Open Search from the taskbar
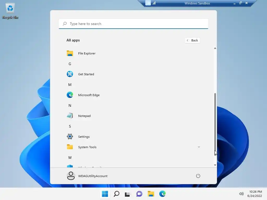 point(117,194)
